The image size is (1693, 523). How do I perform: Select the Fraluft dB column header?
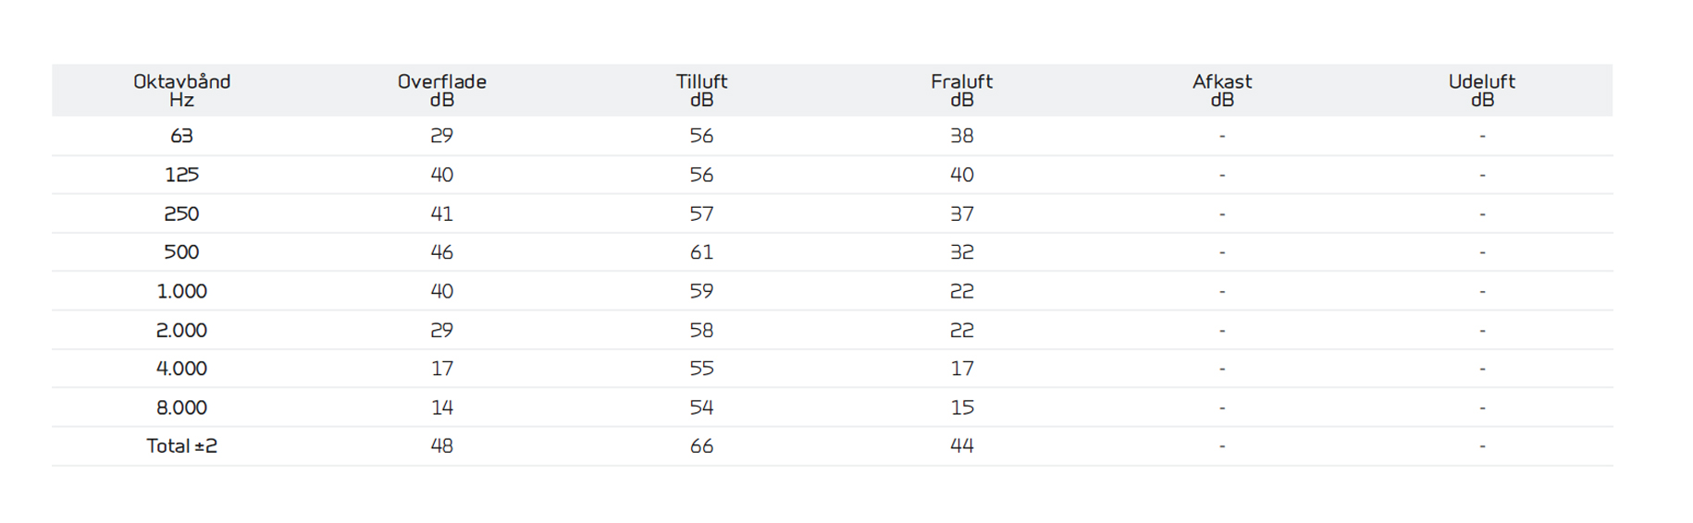(x=961, y=91)
